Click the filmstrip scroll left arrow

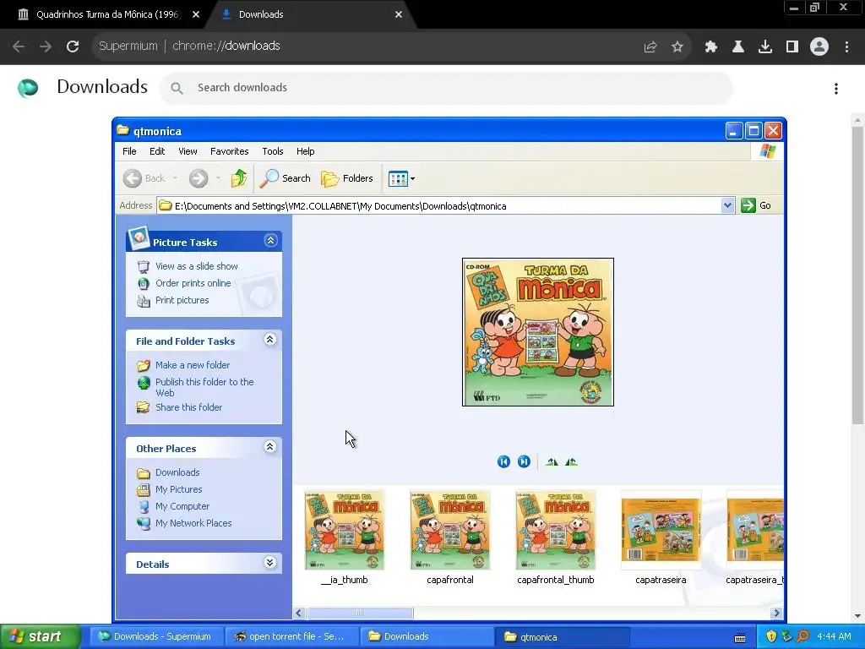299,613
